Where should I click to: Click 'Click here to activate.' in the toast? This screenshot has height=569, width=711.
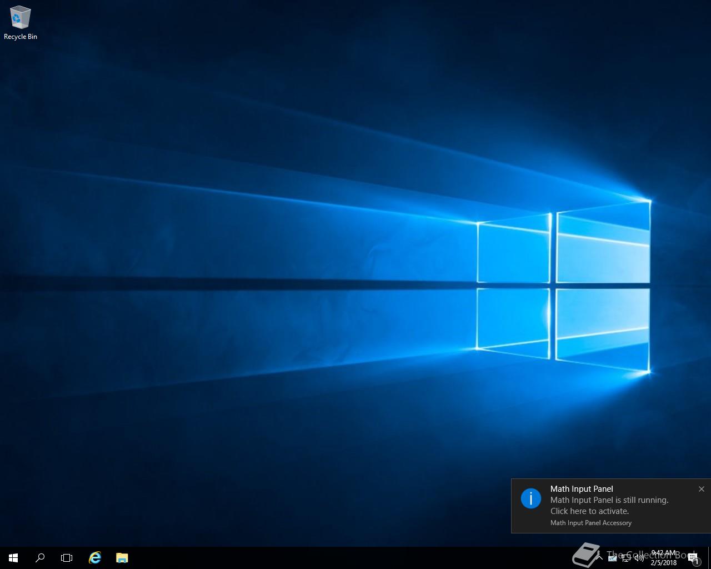589,511
